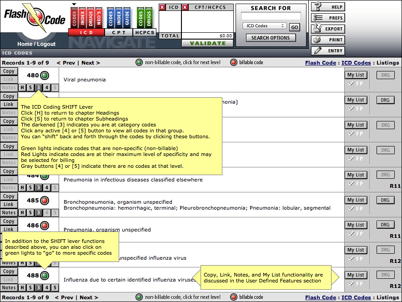Open the blue CPT Guide book

[127, 17]
